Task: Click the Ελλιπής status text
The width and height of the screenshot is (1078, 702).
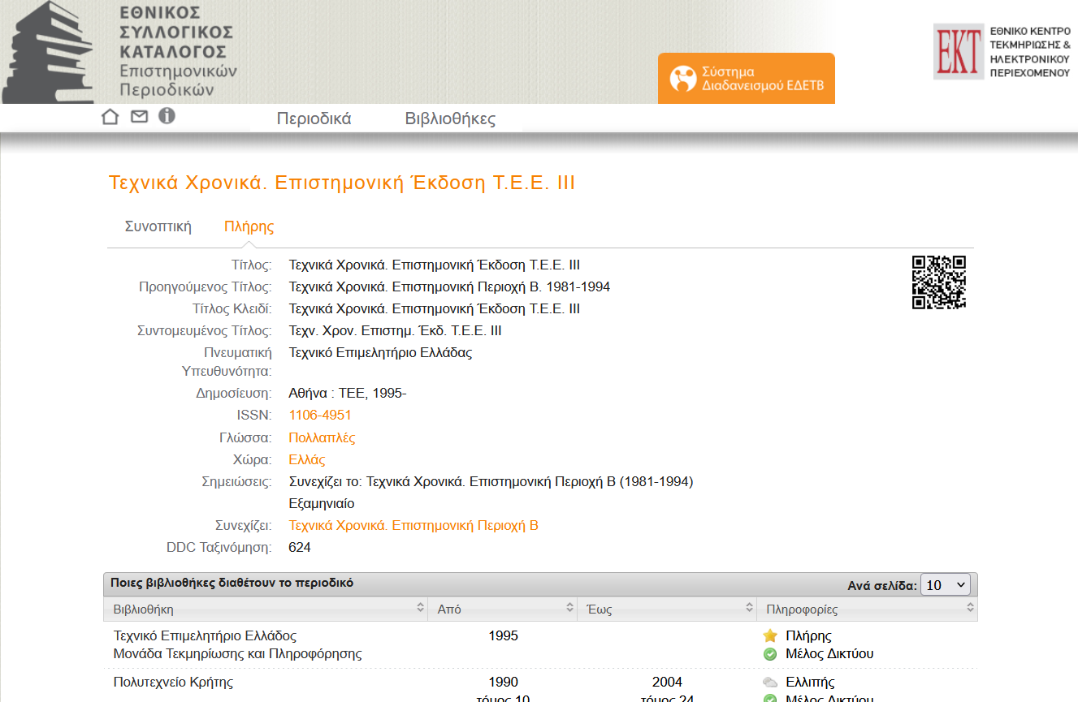Action: pos(810,682)
